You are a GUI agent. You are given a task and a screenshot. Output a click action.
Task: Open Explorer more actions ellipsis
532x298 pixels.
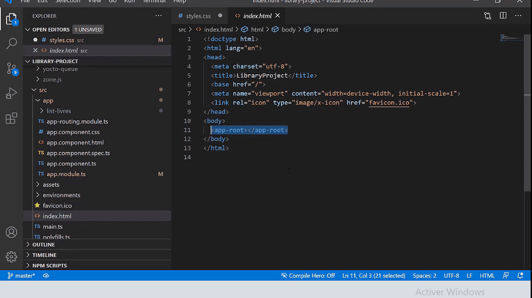point(158,16)
